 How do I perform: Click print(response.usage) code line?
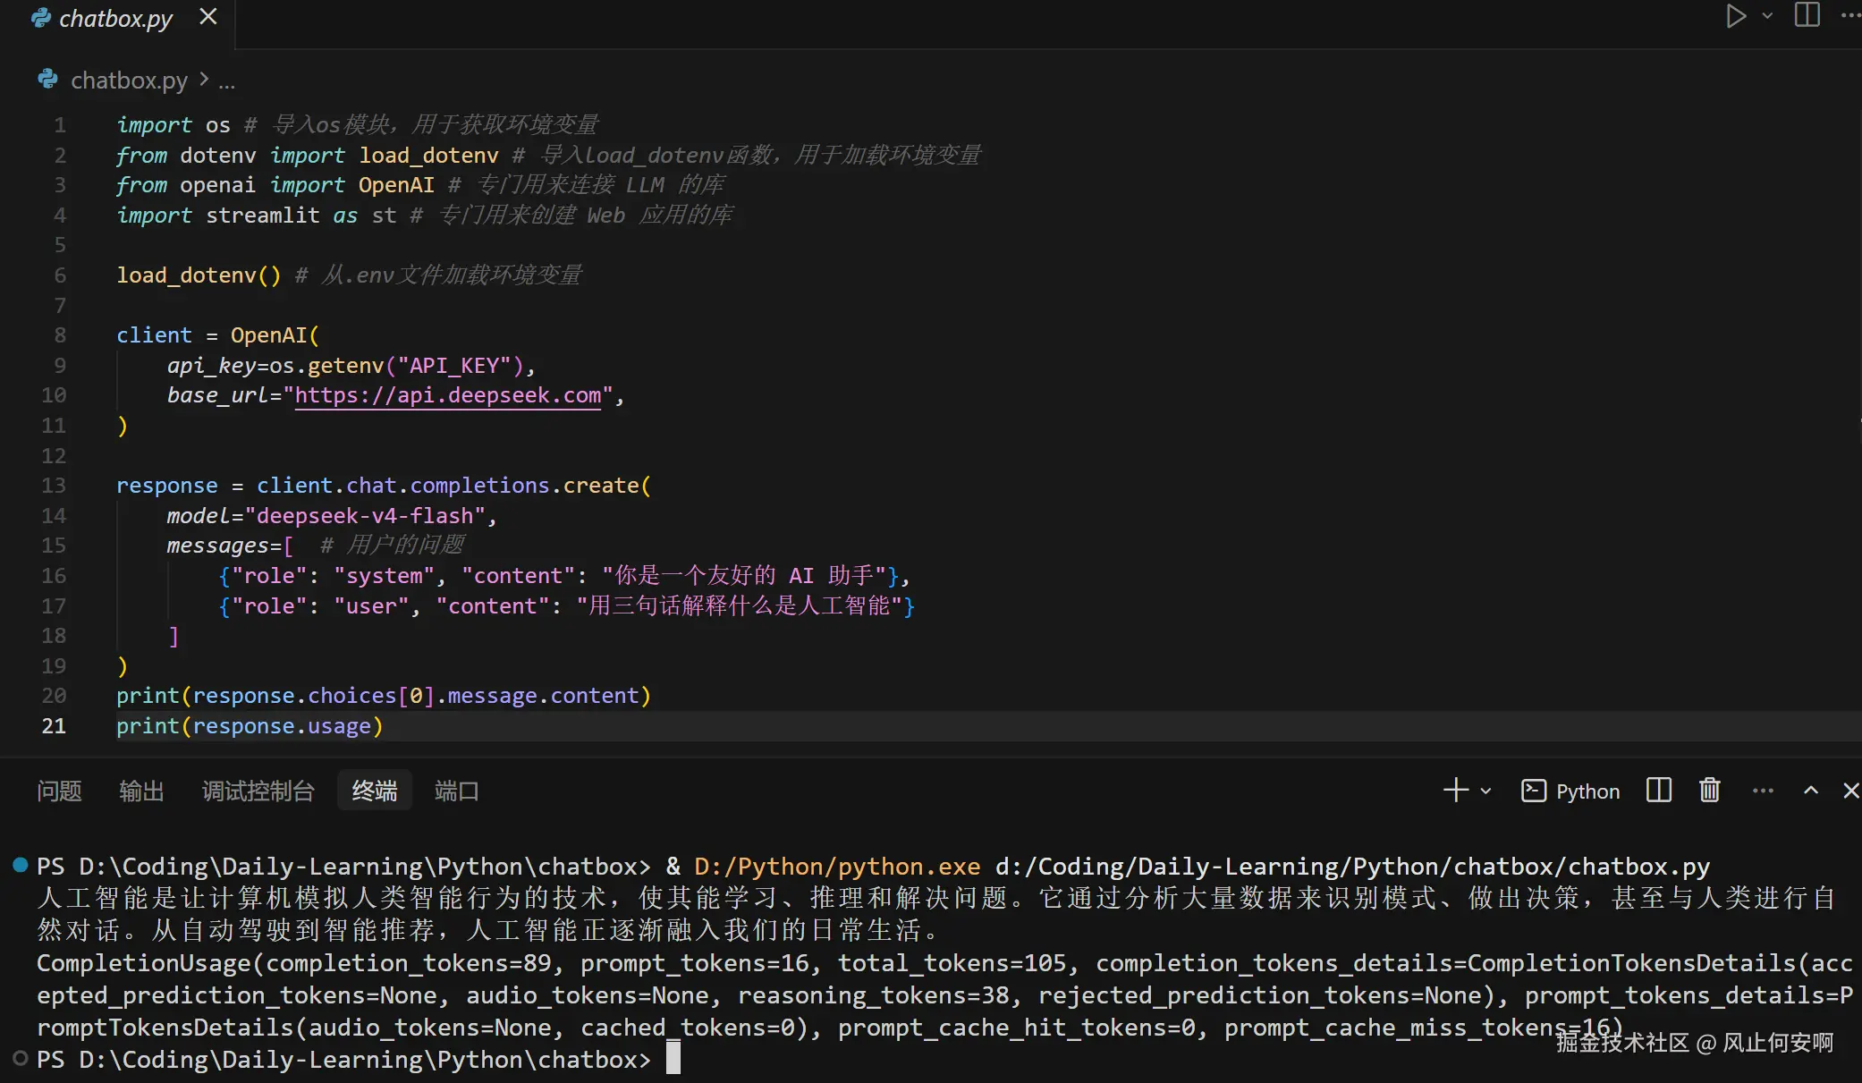[x=250, y=726]
